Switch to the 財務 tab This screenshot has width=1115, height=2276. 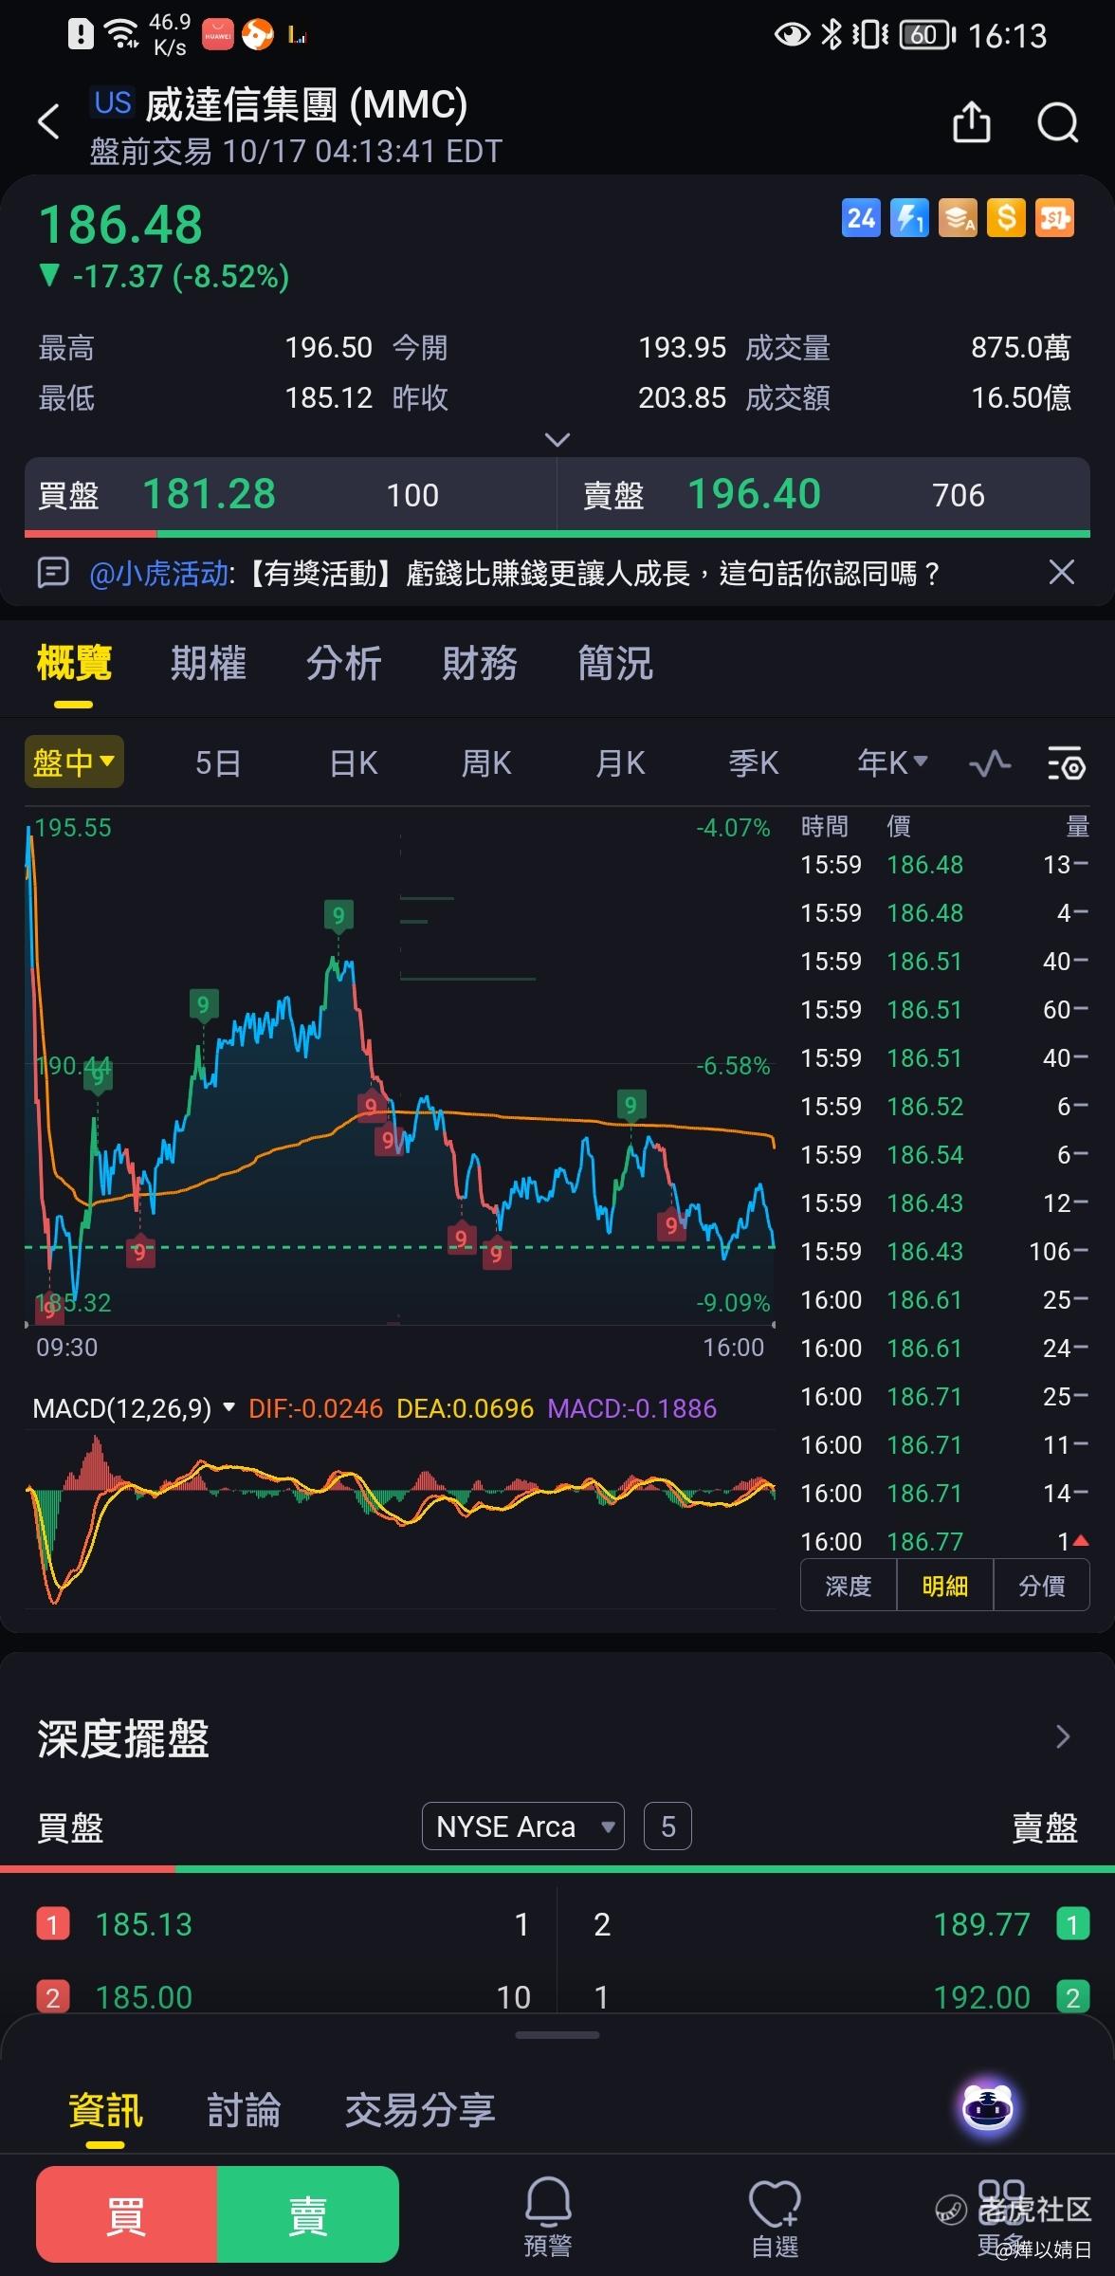tap(480, 663)
